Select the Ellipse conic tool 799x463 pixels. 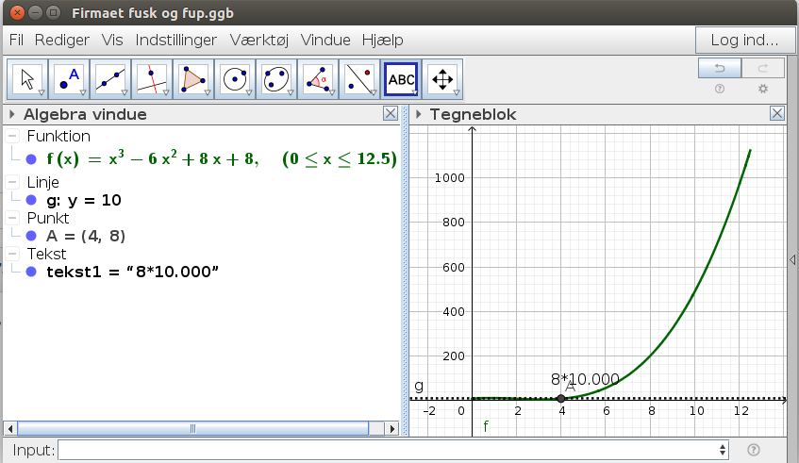pos(276,79)
